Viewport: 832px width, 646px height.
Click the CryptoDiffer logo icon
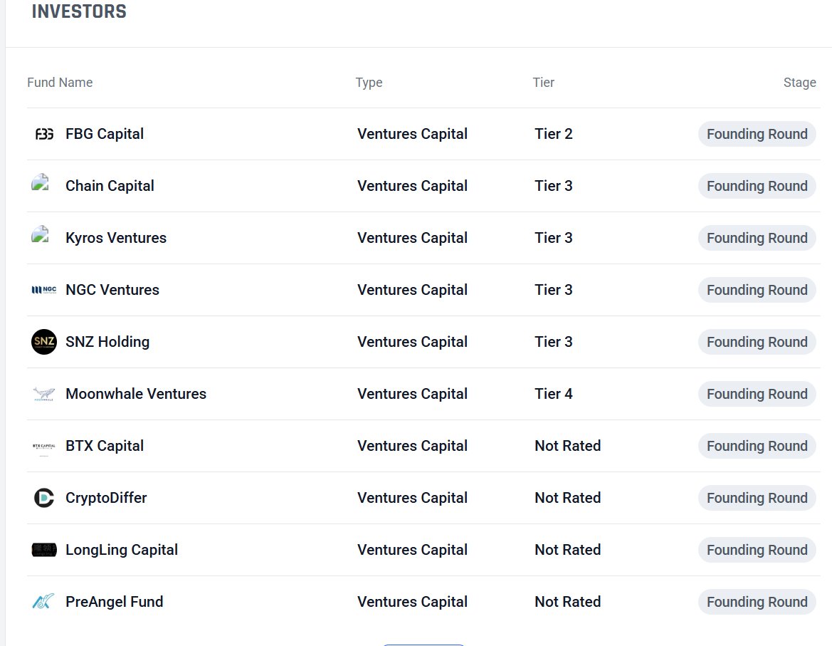[44, 498]
